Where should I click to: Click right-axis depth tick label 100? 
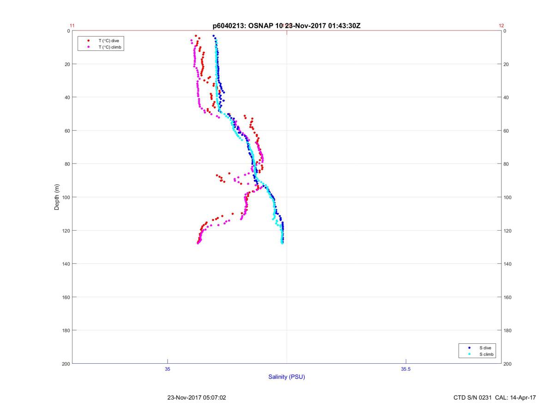(508, 197)
